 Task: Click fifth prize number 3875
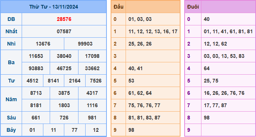tap(64, 93)
